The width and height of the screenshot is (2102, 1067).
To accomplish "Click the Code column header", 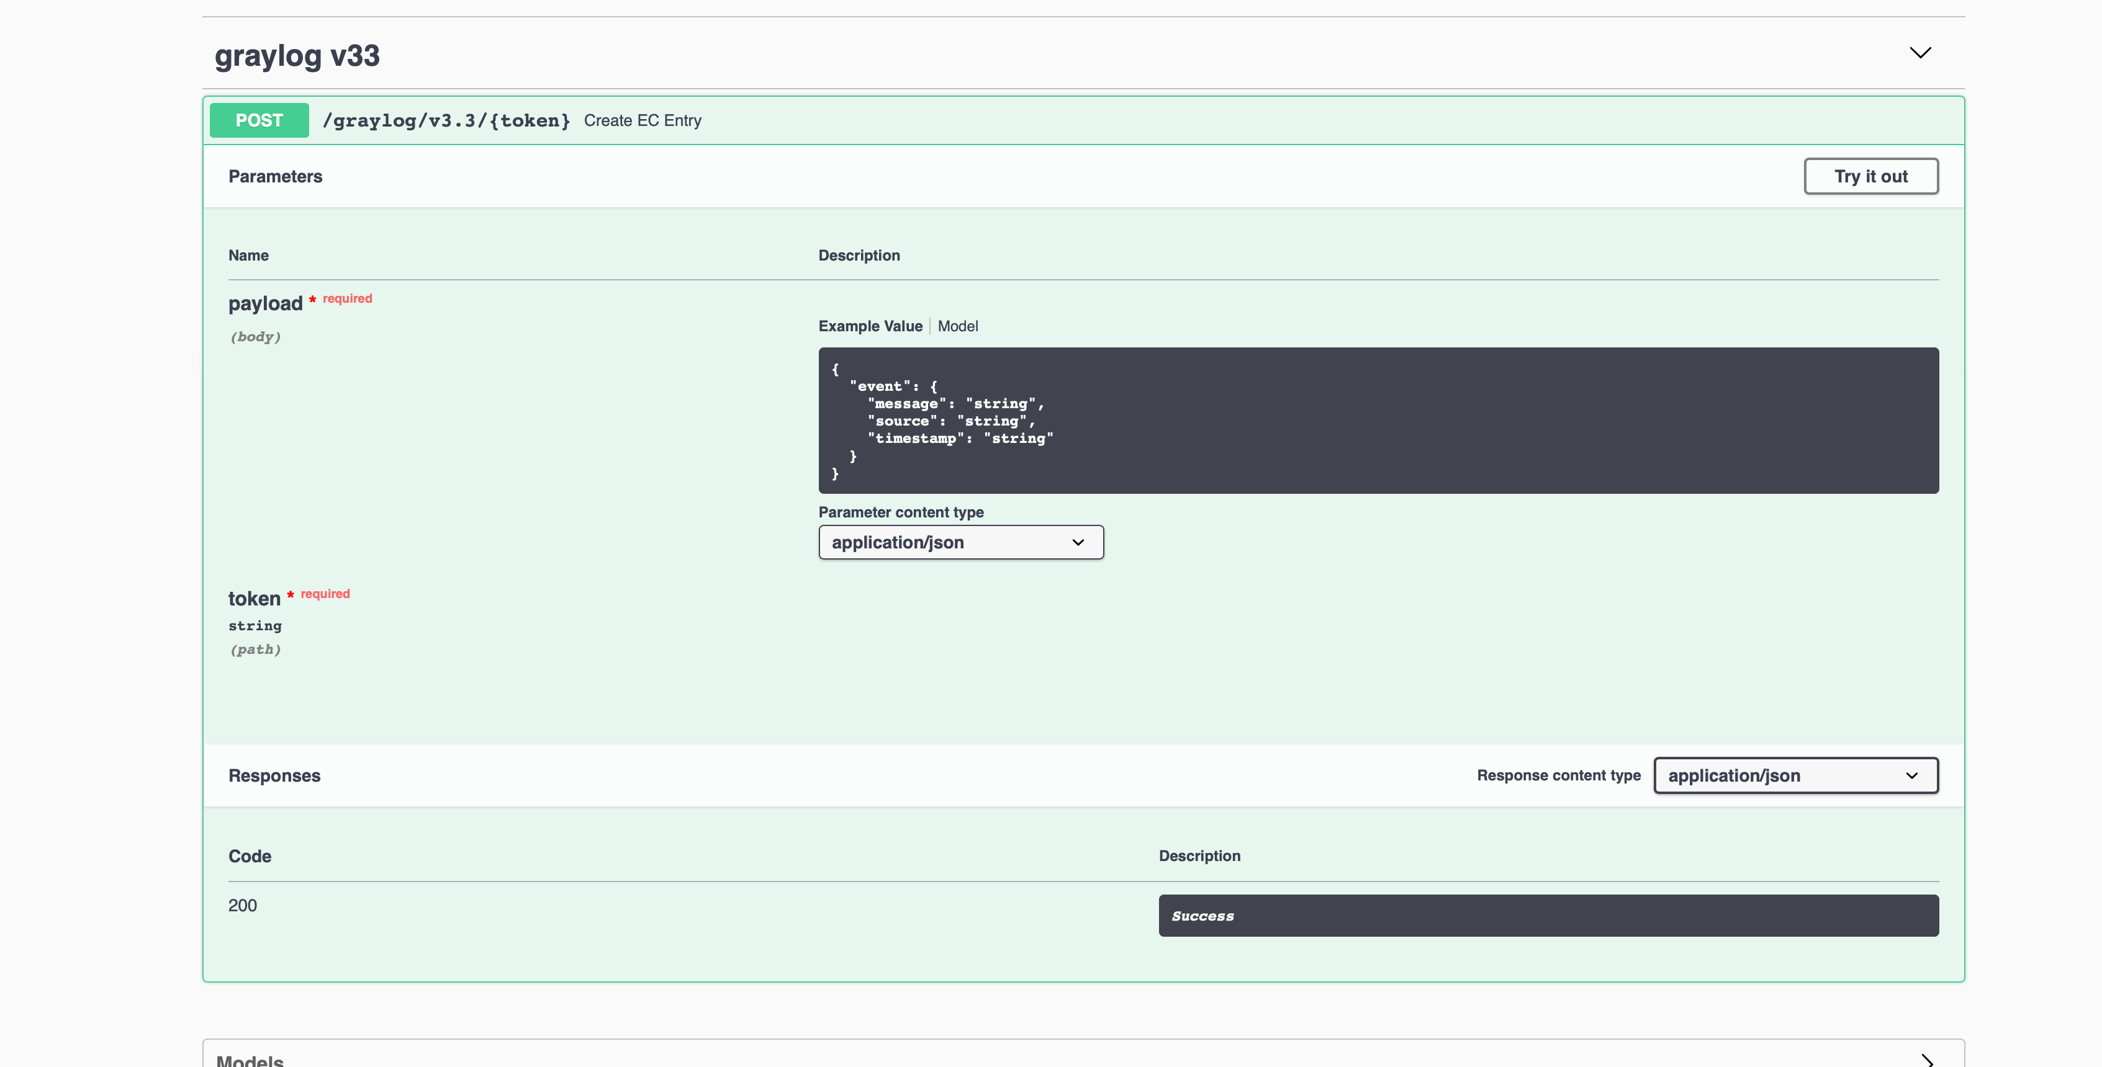I will [250, 856].
